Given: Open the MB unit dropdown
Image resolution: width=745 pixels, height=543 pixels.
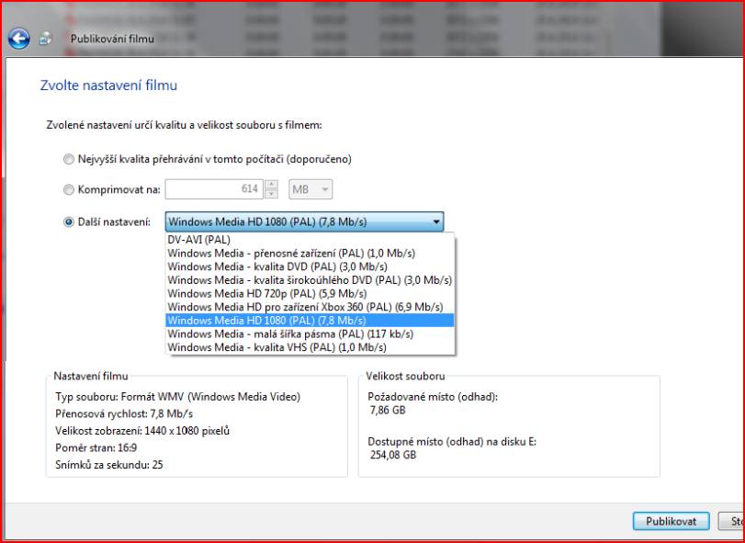Looking at the screenshot, I should coord(310,189).
